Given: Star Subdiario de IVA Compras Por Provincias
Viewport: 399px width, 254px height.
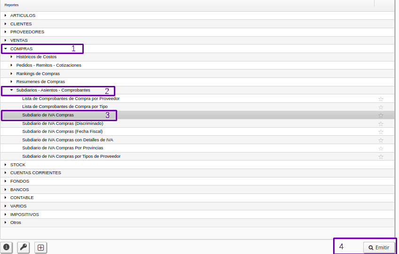Looking at the screenshot, I should pyautogui.click(x=381, y=148).
